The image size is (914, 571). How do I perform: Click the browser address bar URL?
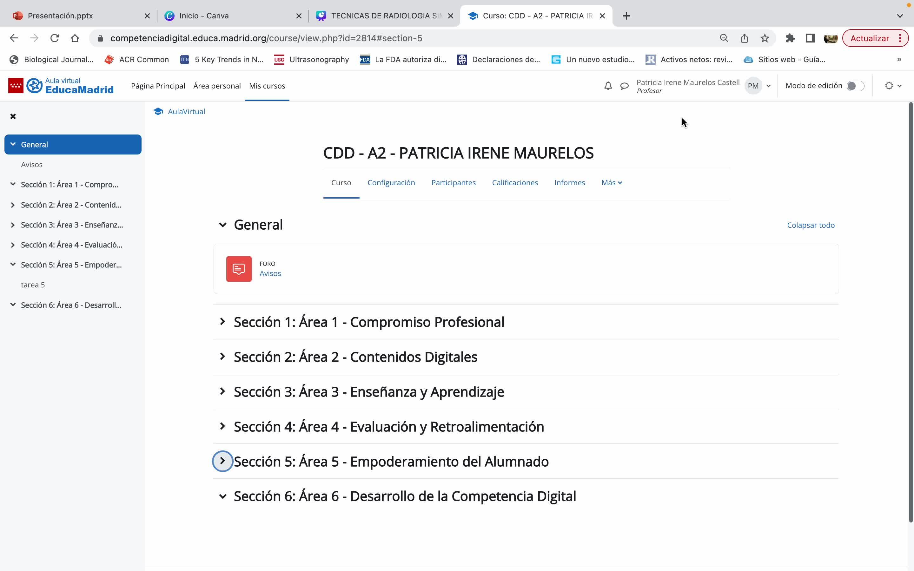point(266,38)
